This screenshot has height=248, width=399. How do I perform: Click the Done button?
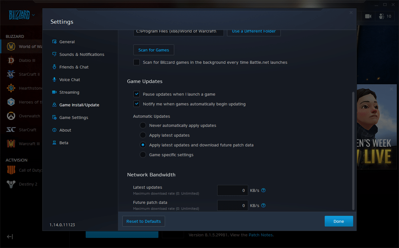coord(339,221)
